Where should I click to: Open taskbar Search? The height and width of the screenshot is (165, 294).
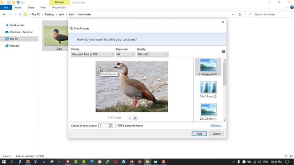(11, 162)
